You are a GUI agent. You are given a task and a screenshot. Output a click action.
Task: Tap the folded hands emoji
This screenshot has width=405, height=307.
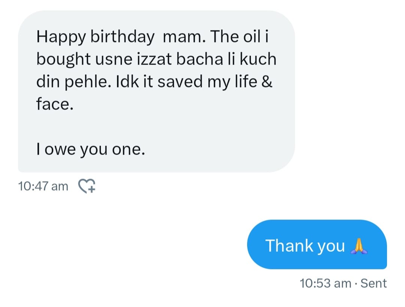[358, 246]
